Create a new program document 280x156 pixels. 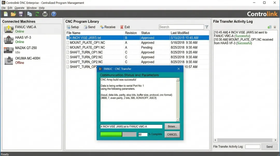click(6, 14)
